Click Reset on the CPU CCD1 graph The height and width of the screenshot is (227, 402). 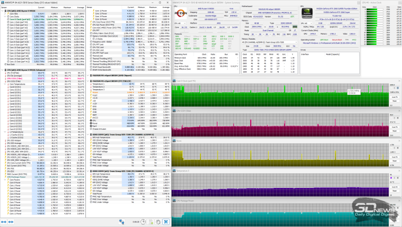[x=394, y=131]
